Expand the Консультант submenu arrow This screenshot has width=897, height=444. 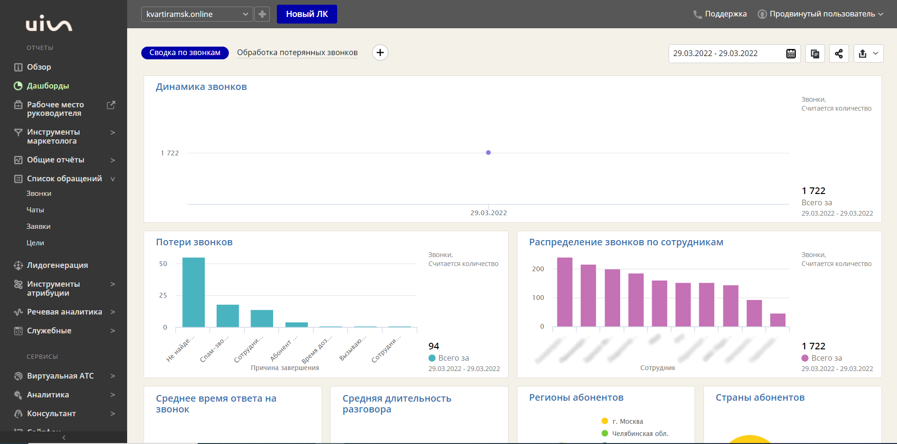(113, 414)
